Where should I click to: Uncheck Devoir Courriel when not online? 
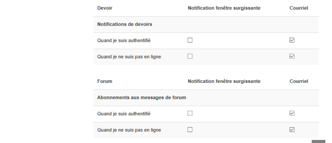(292, 56)
